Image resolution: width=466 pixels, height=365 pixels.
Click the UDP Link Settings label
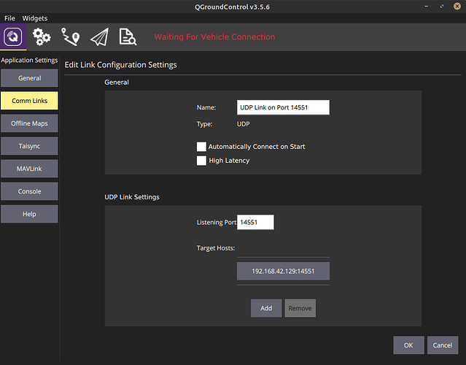[132, 197]
